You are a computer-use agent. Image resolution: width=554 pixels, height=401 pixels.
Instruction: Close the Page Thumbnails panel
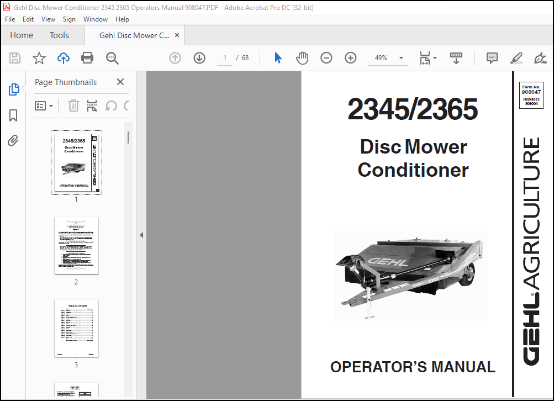120,82
